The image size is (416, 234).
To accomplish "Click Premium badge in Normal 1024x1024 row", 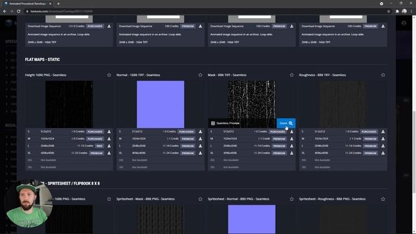I will click(x=188, y=138).
